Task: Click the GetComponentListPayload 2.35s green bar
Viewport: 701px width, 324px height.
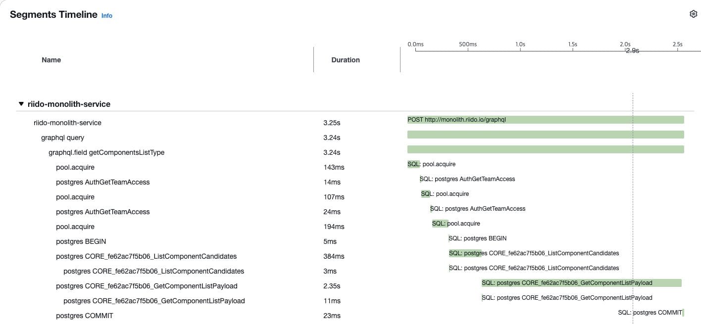Action: (582, 283)
